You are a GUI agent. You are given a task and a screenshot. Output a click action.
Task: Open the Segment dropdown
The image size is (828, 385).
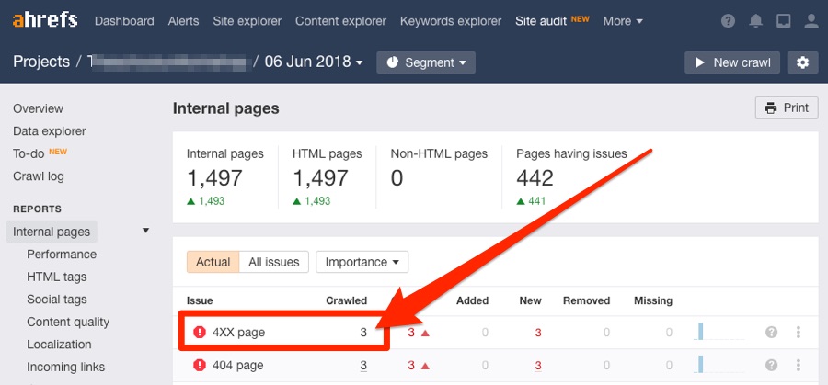[x=425, y=62]
